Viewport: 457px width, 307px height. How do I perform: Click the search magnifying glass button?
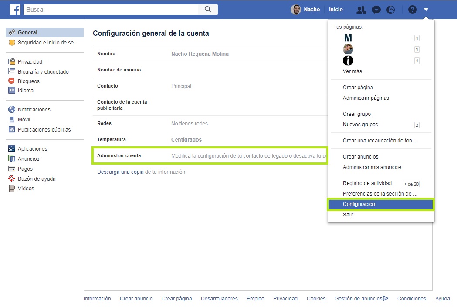tap(208, 9)
